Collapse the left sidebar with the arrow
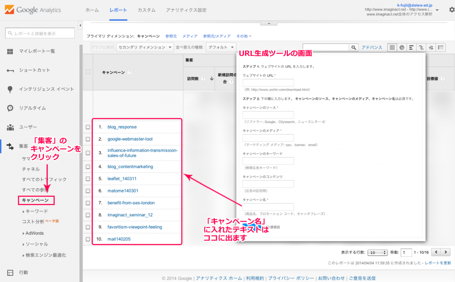 pyautogui.click(x=80, y=25)
